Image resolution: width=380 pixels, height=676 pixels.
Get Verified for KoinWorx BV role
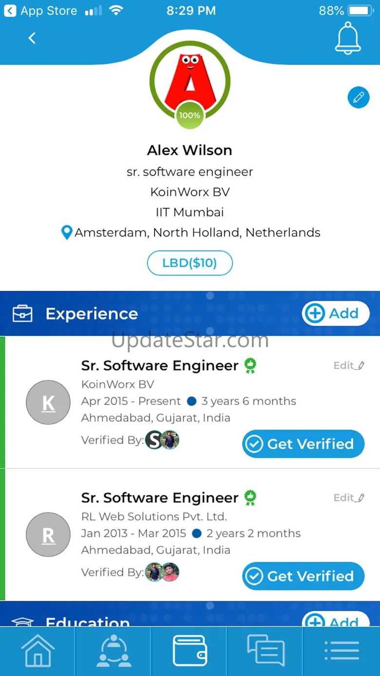[303, 444]
